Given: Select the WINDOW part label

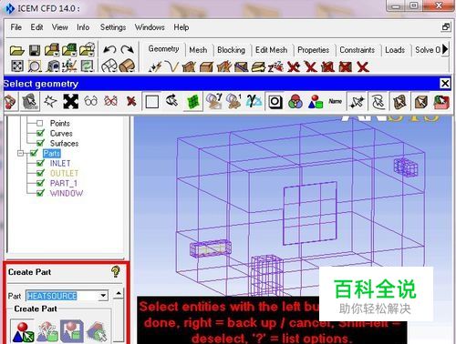Looking at the screenshot, I should coord(67,193).
